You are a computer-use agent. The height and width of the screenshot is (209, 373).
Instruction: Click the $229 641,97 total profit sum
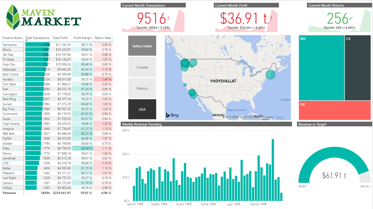62,193
